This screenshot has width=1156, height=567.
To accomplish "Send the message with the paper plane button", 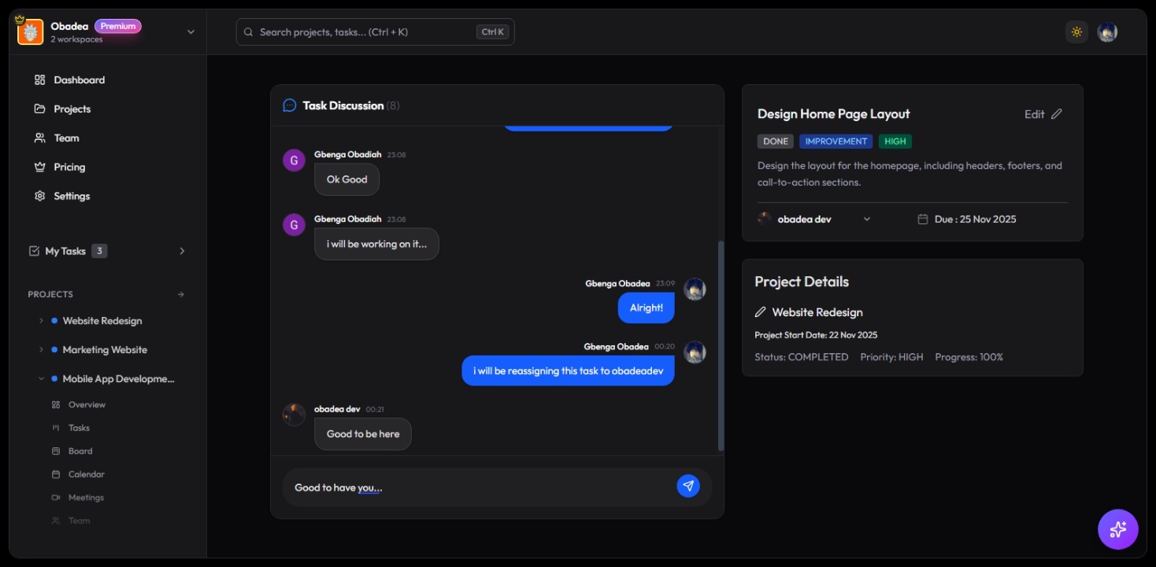I will [x=687, y=486].
